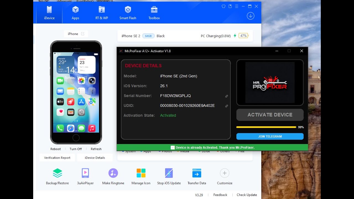Click Mr.ProFixer title bar app icon
354x199 pixels.
121,51
